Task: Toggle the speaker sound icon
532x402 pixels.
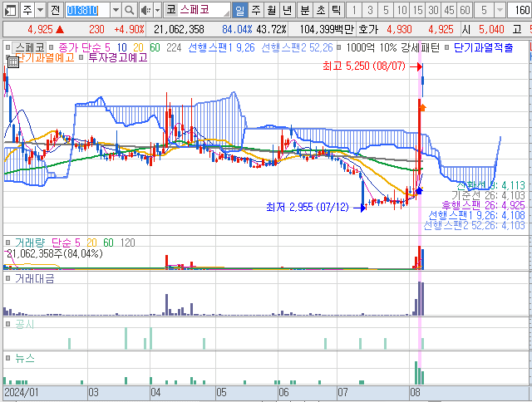Action: [x=146, y=11]
